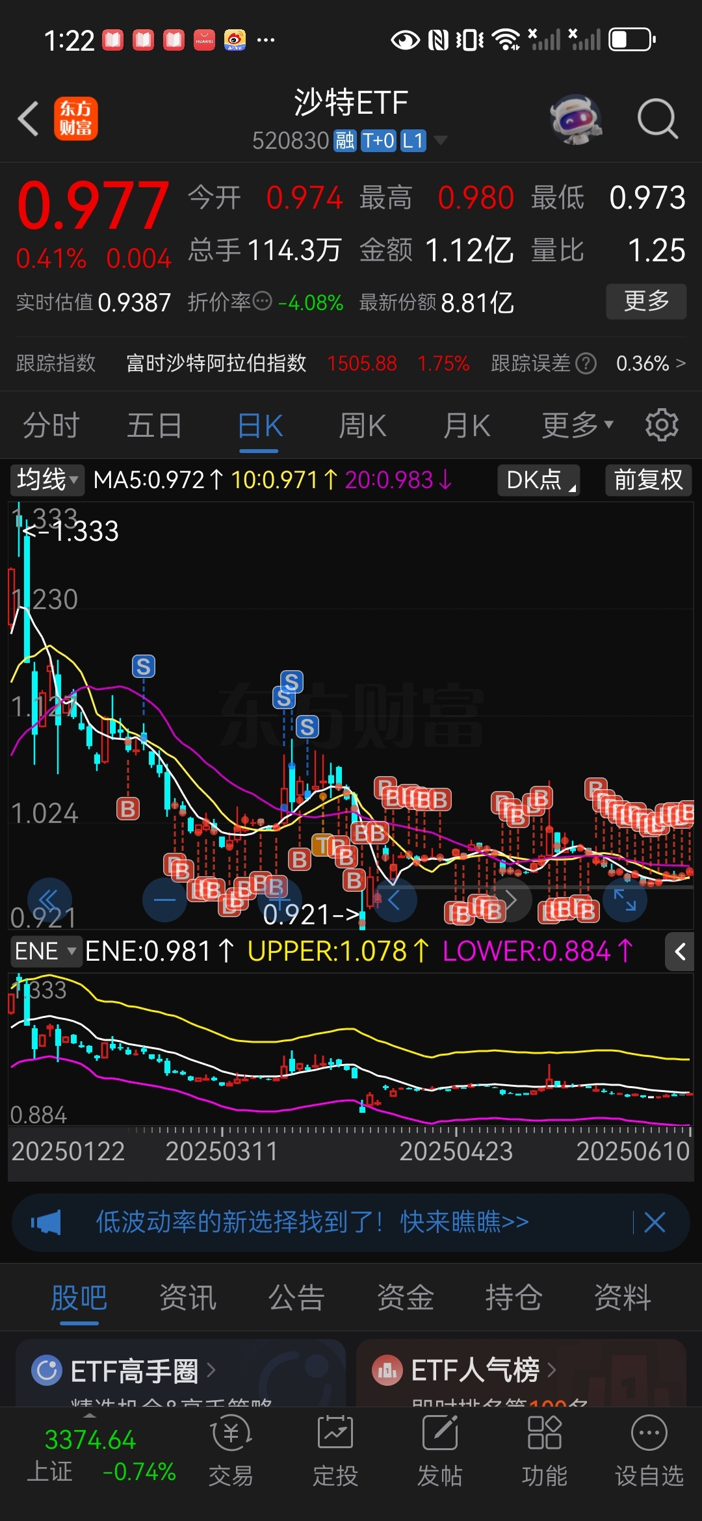Tap the battery indicator in status bar
The image size is (702, 1521).
point(632,40)
